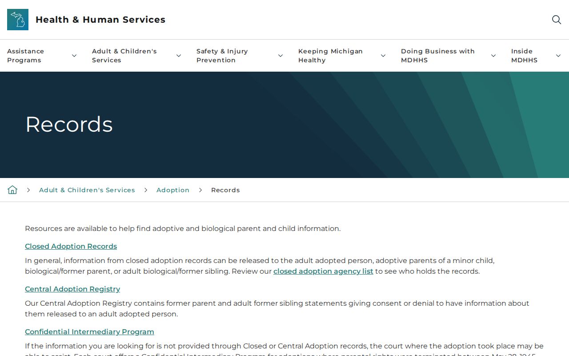Click the Records page heading
Image resolution: width=569 pixels, height=356 pixels.
pyautogui.click(x=69, y=124)
